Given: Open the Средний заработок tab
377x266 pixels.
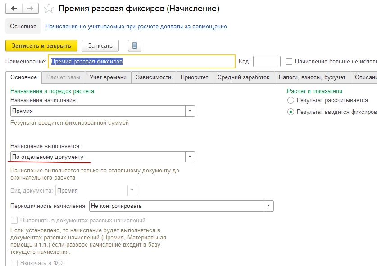Looking at the screenshot, I should 243,77.
